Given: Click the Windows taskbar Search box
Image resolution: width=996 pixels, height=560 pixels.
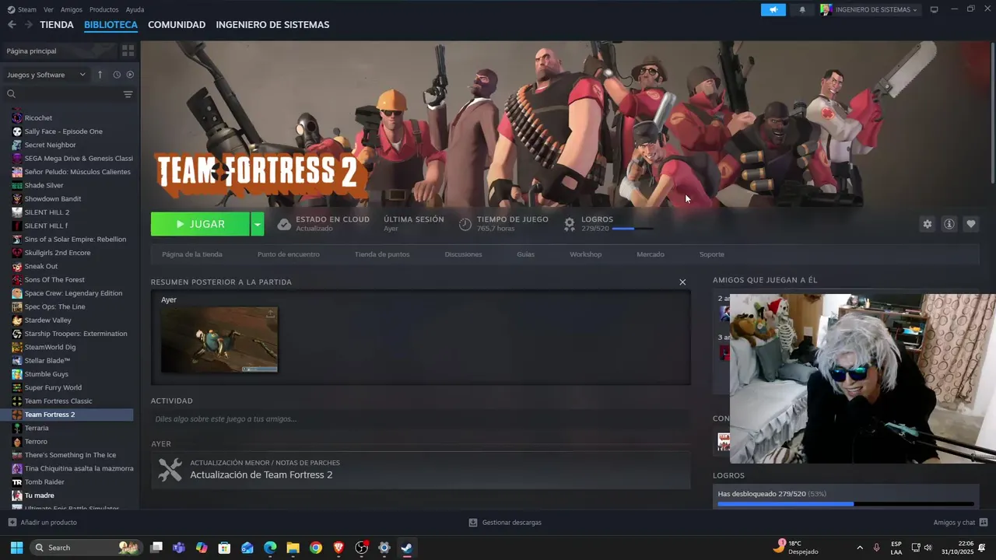Looking at the screenshot, I should click(x=87, y=548).
